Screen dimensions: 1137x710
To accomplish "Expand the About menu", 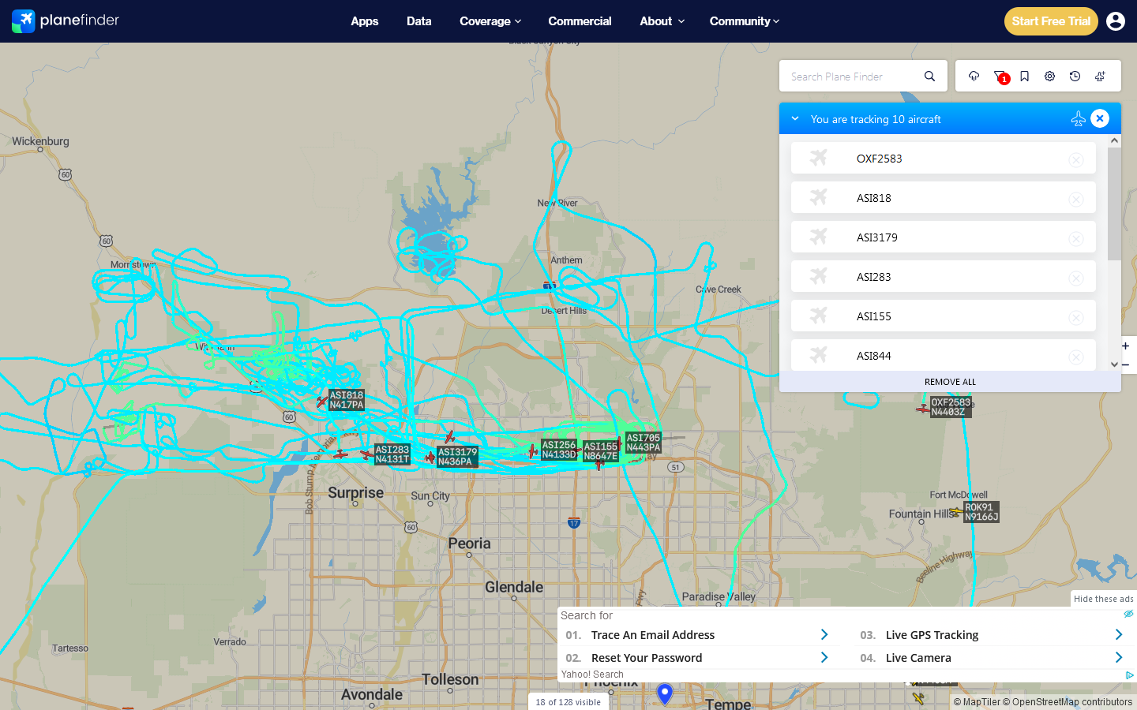I will (x=662, y=21).
